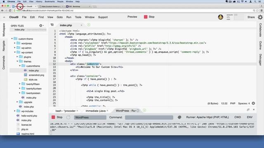
Task: Open the Goto menu
Action: coord(59,17)
